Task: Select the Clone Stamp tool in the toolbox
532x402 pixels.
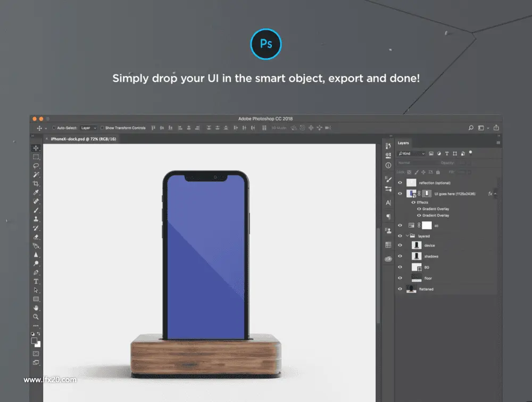Action: tap(36, 219)
